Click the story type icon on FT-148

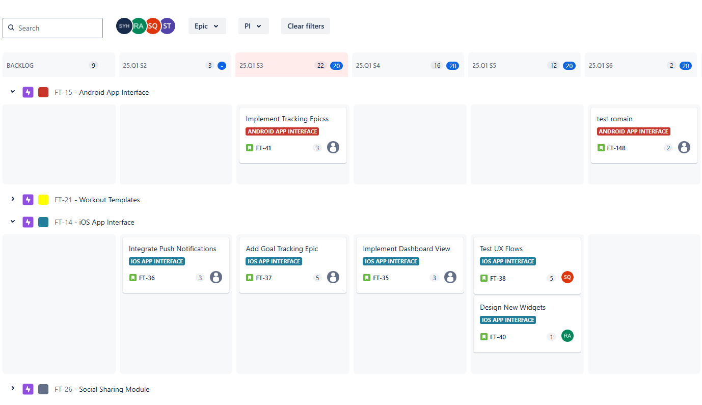tap(601, 148)
